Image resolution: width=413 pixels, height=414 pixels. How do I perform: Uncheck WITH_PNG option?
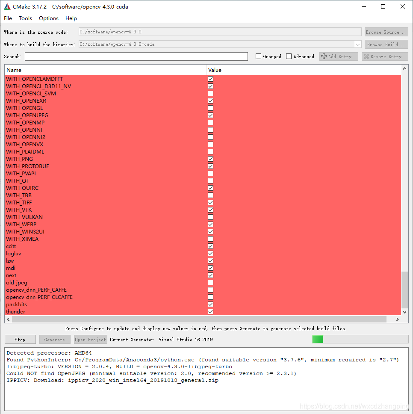click(x=211, y=159)
